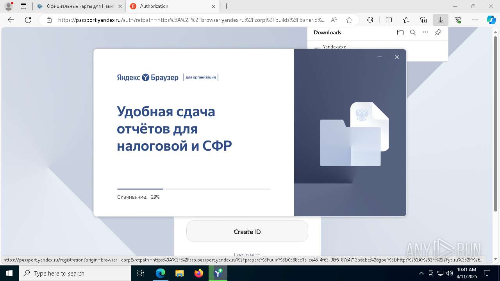The height and width of the screenshot is (281, 500).
Task: Open the tab actions menu icon
Action: (x=23, y=6)
